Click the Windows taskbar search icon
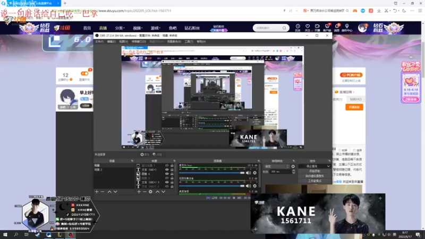 pyautogui.click(x=16, y=235)
